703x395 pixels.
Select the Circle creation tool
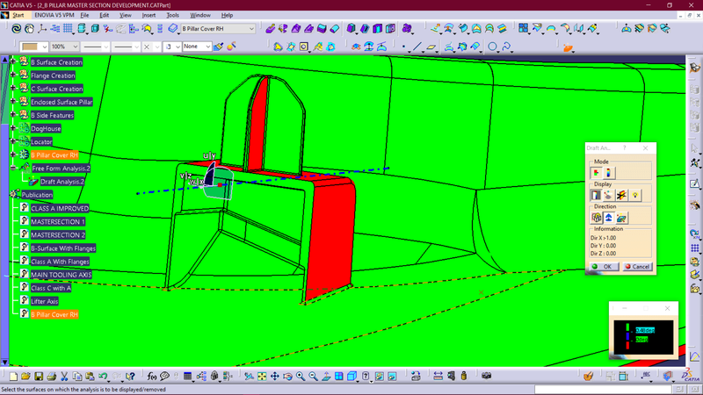492,47
